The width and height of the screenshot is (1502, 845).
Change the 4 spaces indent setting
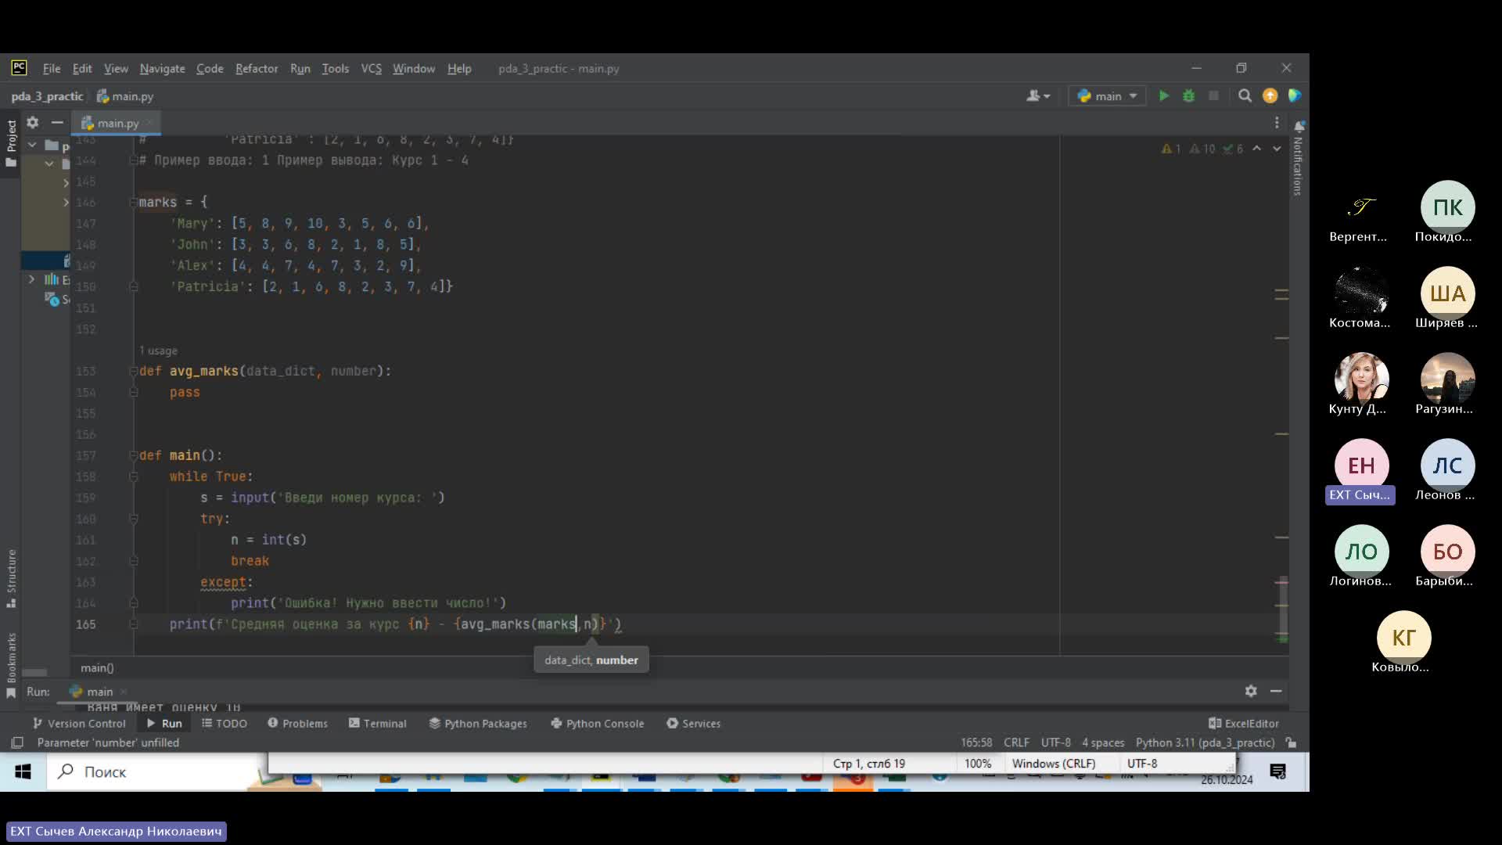coord(1103,743)
